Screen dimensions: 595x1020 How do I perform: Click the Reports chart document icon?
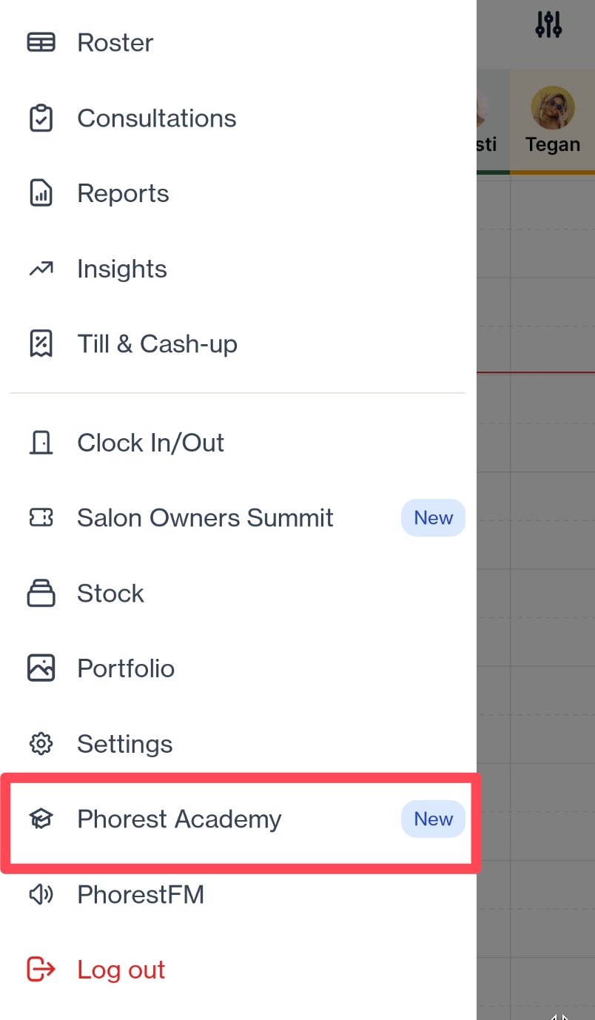tap(41, 194)
